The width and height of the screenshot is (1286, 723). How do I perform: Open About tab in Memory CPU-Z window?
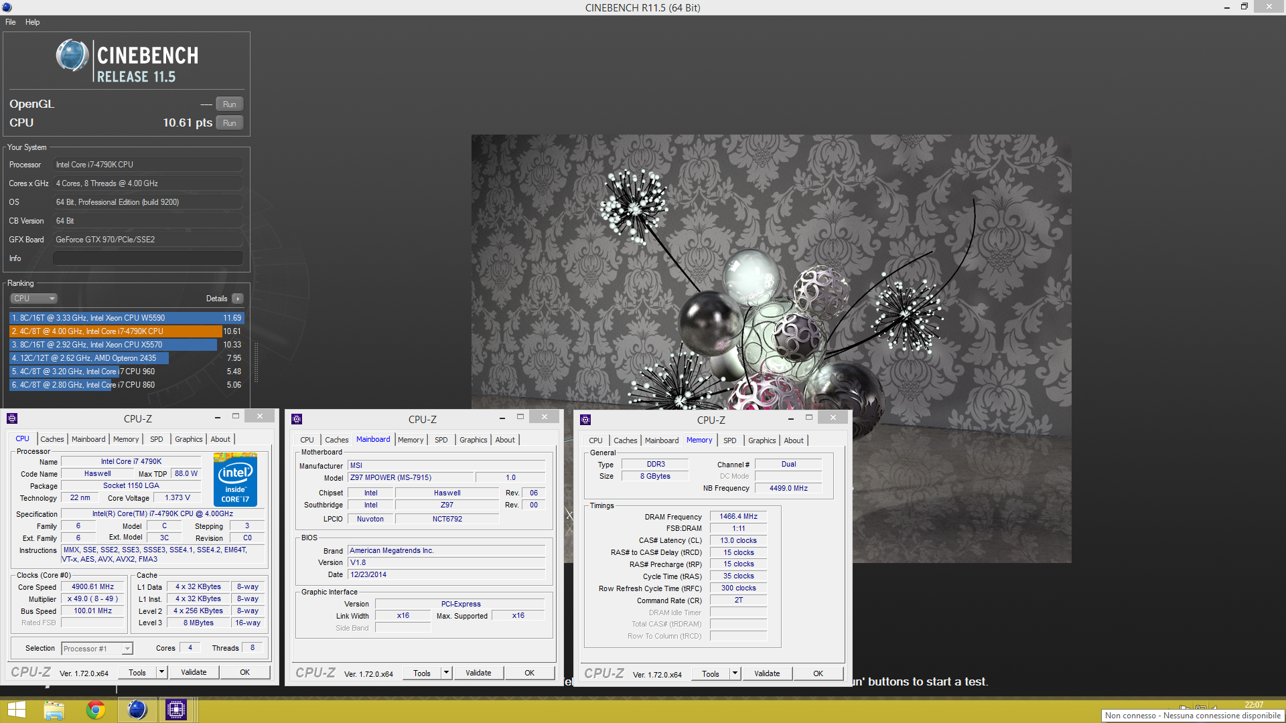(794, 440)
